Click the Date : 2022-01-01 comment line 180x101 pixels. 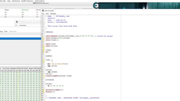pos(57,20)
